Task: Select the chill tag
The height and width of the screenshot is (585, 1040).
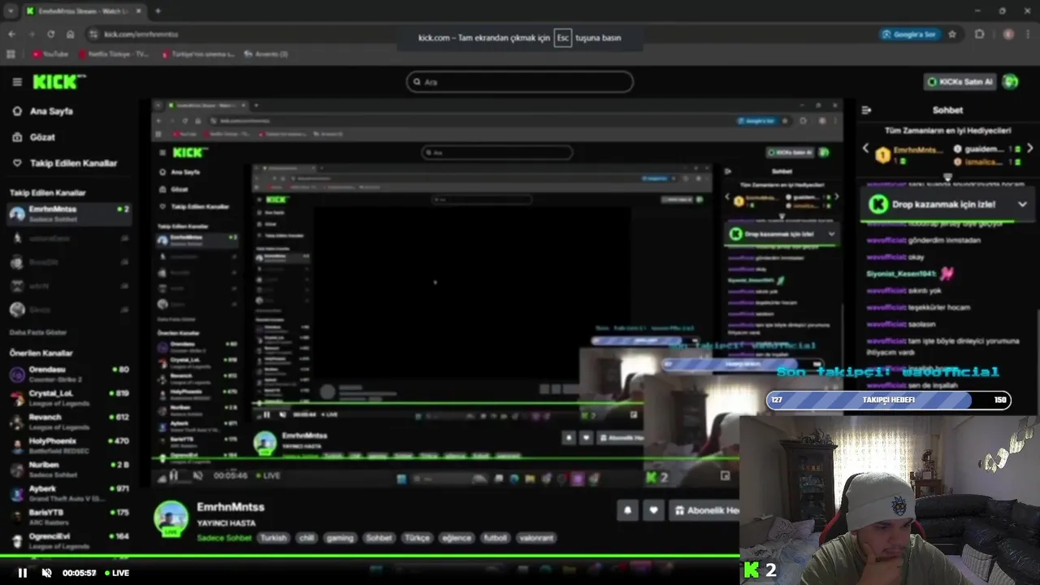Action: 306,538
